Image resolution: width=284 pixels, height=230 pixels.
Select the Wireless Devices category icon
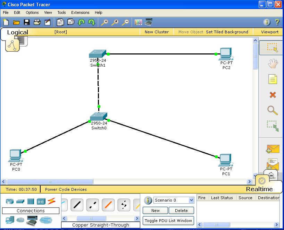(41, 201)
